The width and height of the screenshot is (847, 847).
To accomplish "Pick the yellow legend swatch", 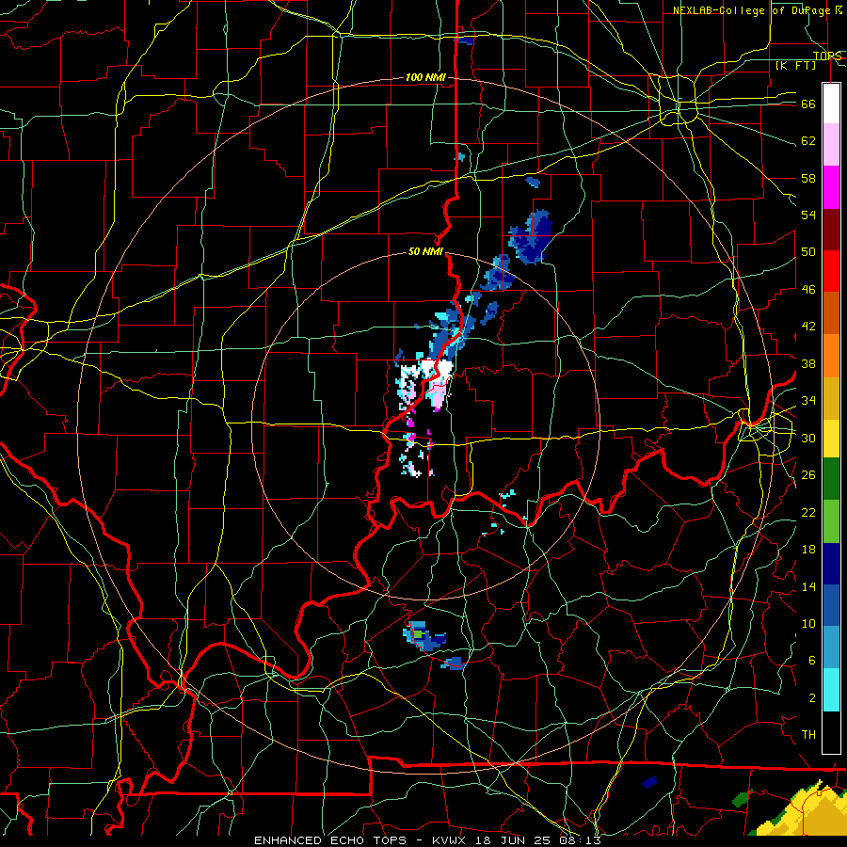I will (x=831, y=438).
